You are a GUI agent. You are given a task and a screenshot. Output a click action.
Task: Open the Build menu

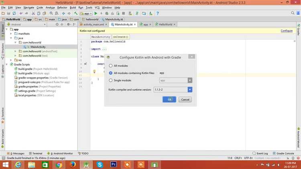(x=73, y=8)
